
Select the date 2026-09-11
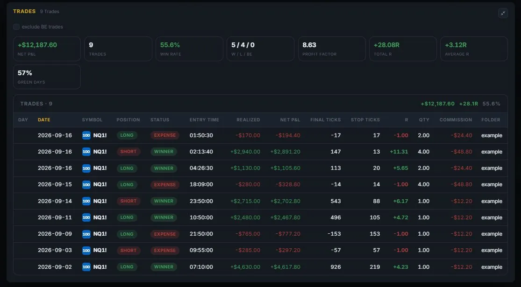[x=55, y=217]
